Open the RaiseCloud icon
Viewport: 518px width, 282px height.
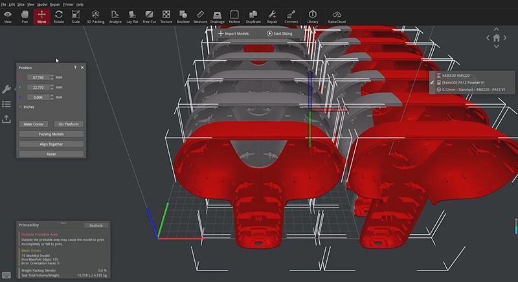(337, 16)
